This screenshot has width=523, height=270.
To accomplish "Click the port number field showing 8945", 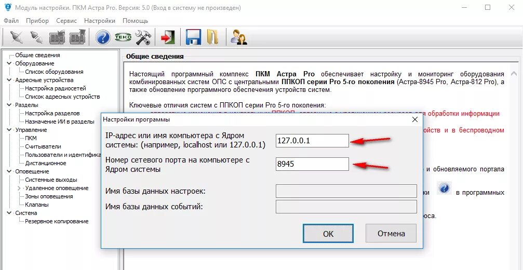I will (x=312, y=164).
